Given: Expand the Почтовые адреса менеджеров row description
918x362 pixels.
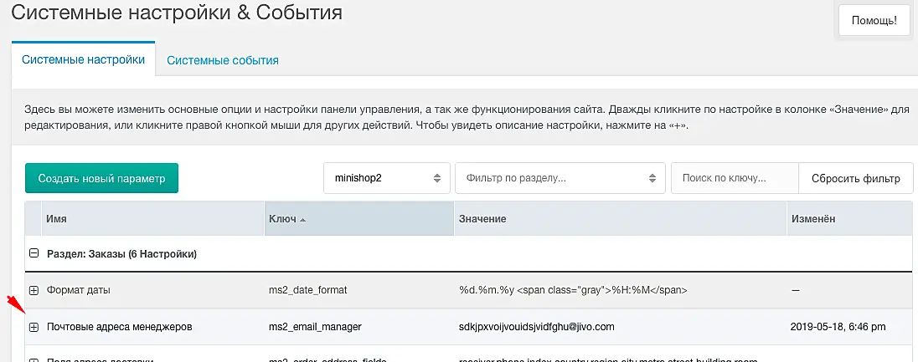Looking at the screenshot, I should tap(34, 327).
